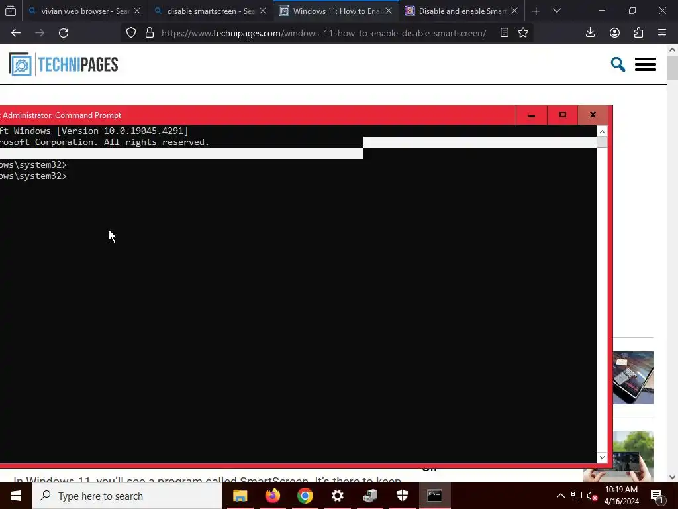The image size is (678, 509).
Task: Click Administrator: Command Prompt title text
Action: 62,115
